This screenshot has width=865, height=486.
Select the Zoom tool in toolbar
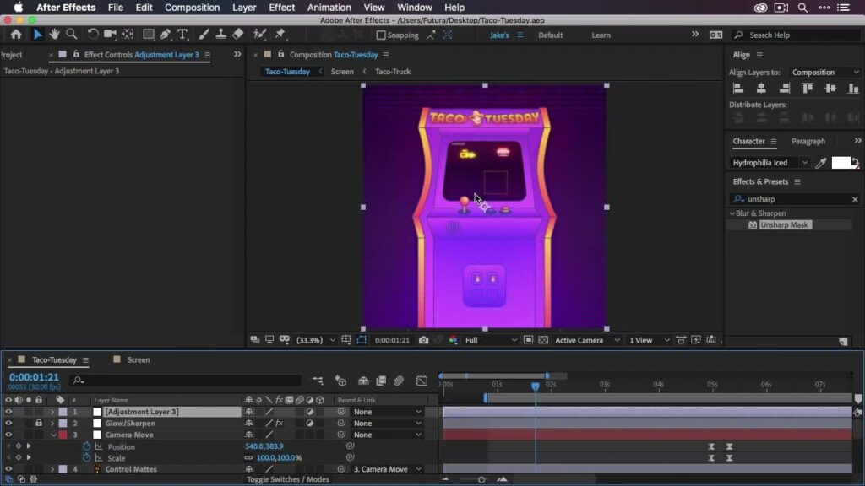pyautogui.click(x=71, y=35)
